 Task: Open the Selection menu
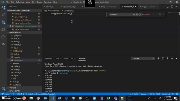(x=20, y=2)
